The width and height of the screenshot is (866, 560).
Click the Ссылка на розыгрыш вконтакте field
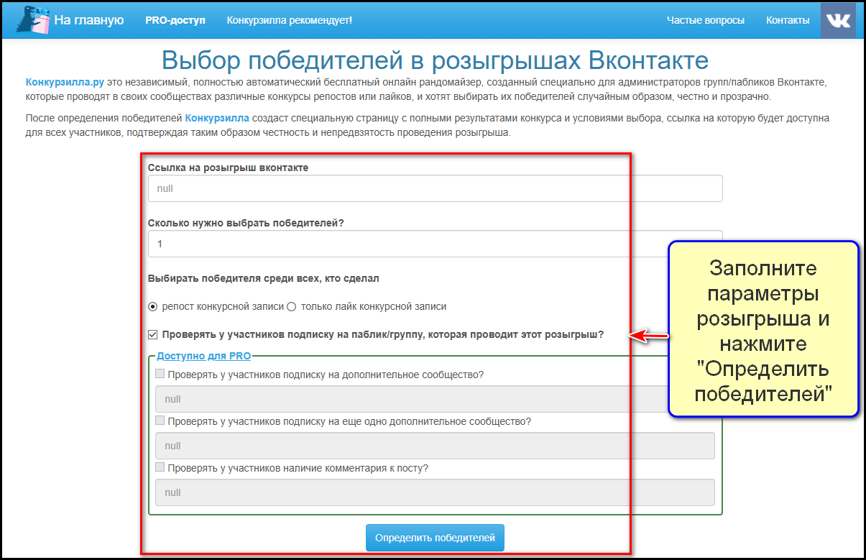[434, 189]
